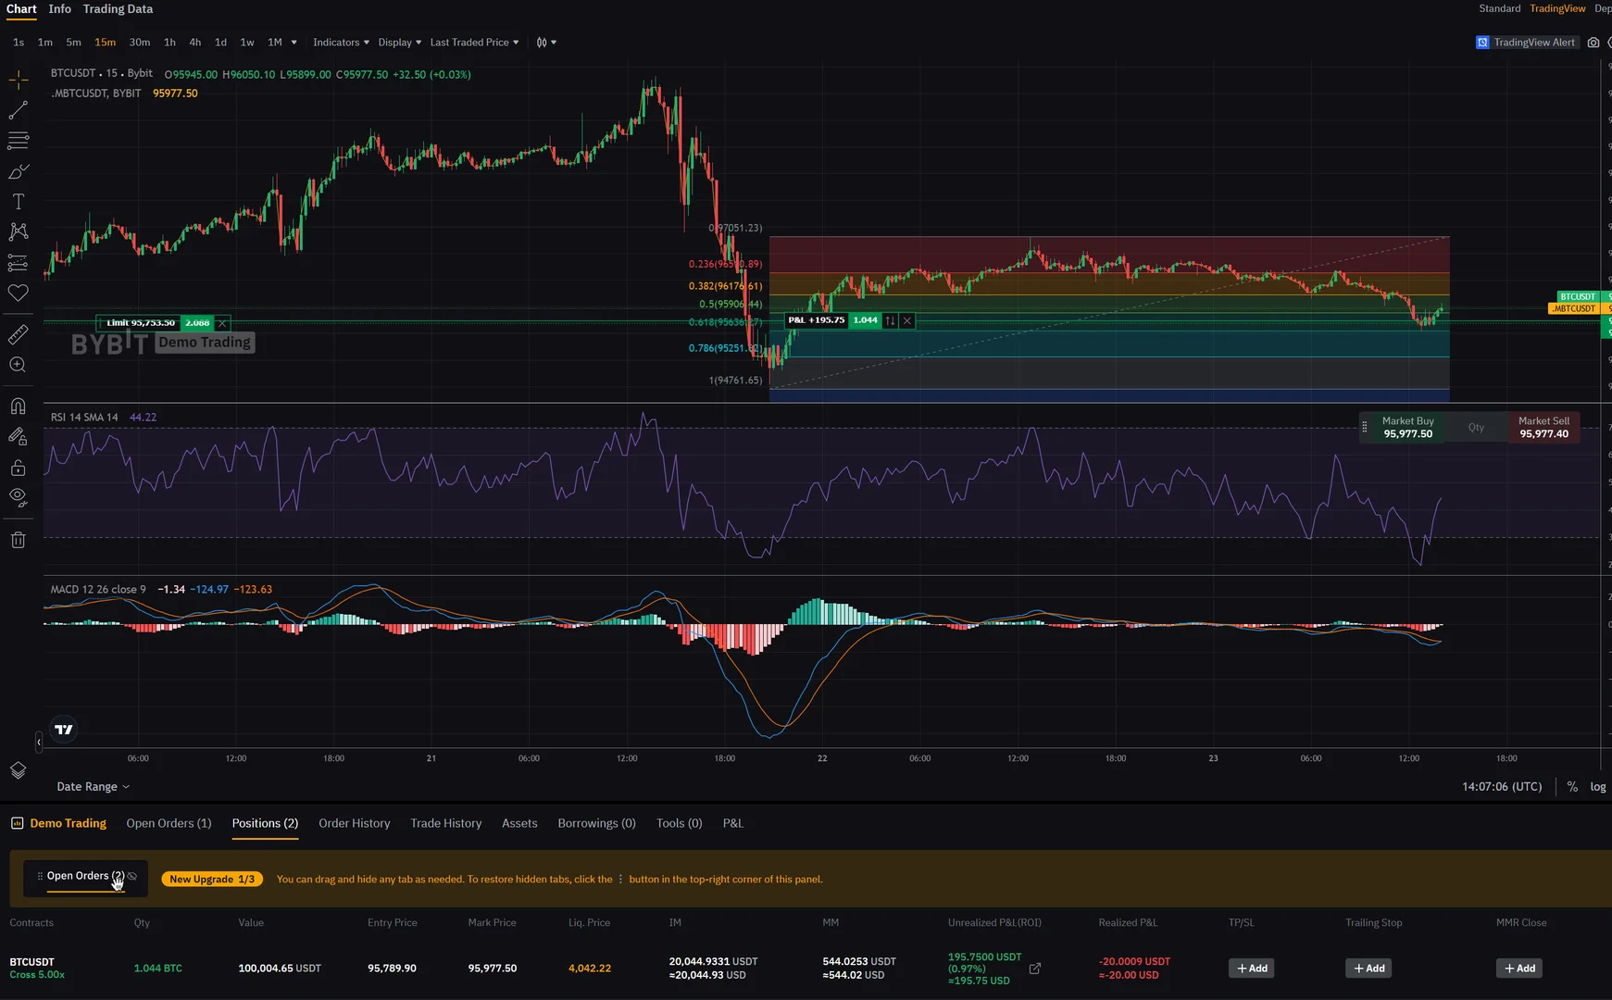This screenshot has width=1612, height=1000.
Task: Toggle lock all drawings
Action: click(x=18, y=467)
